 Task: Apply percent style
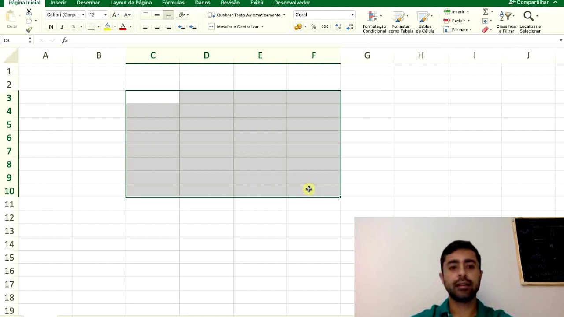(x=313, y=27)
